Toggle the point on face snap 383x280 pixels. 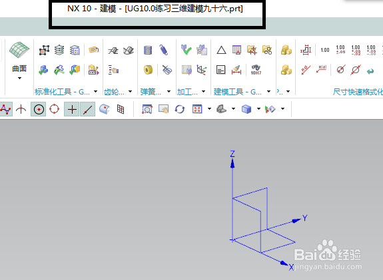105,109
